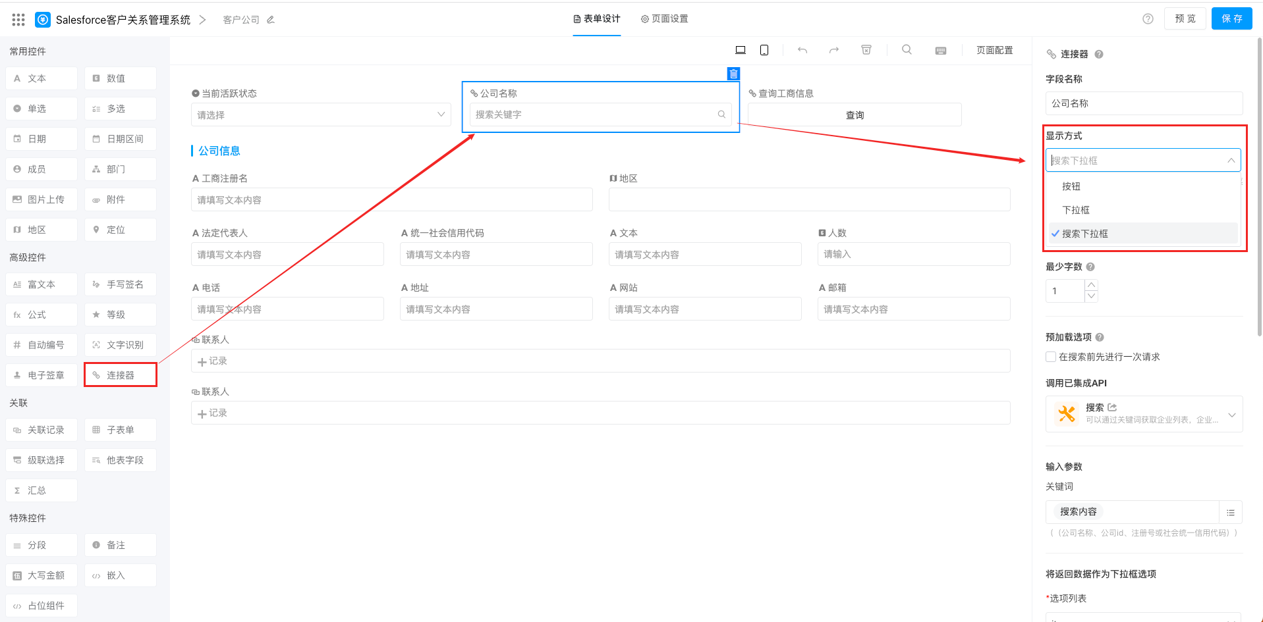Select the 文本 text control
The height and width of the screenshot is (622, 1263).
pos(41,78)
